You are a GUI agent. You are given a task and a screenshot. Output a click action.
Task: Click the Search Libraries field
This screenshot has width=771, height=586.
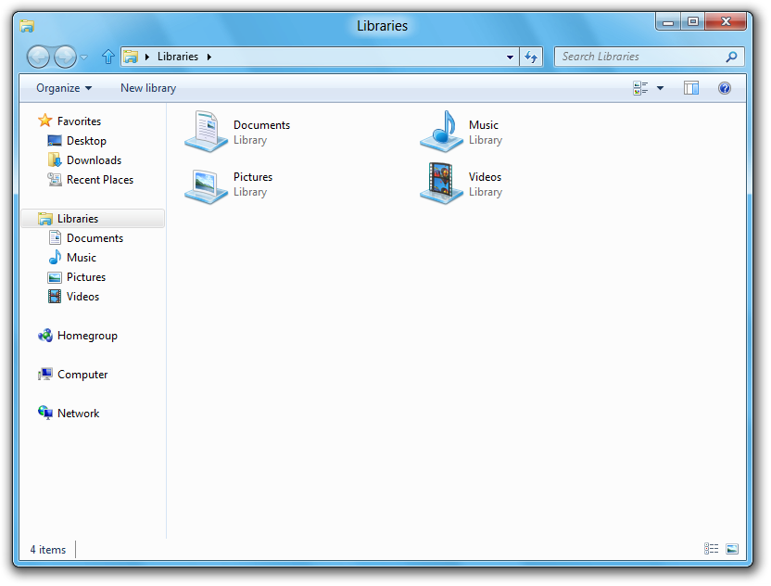click(639, 57)
